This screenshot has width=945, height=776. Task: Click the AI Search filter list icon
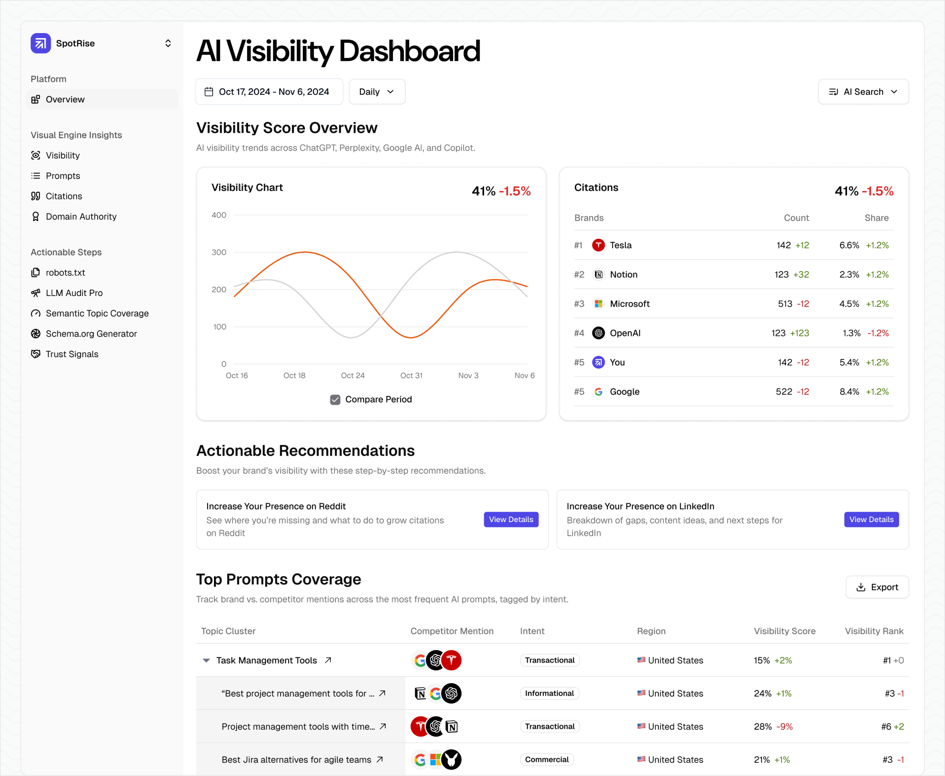click(x=833, y=92)
